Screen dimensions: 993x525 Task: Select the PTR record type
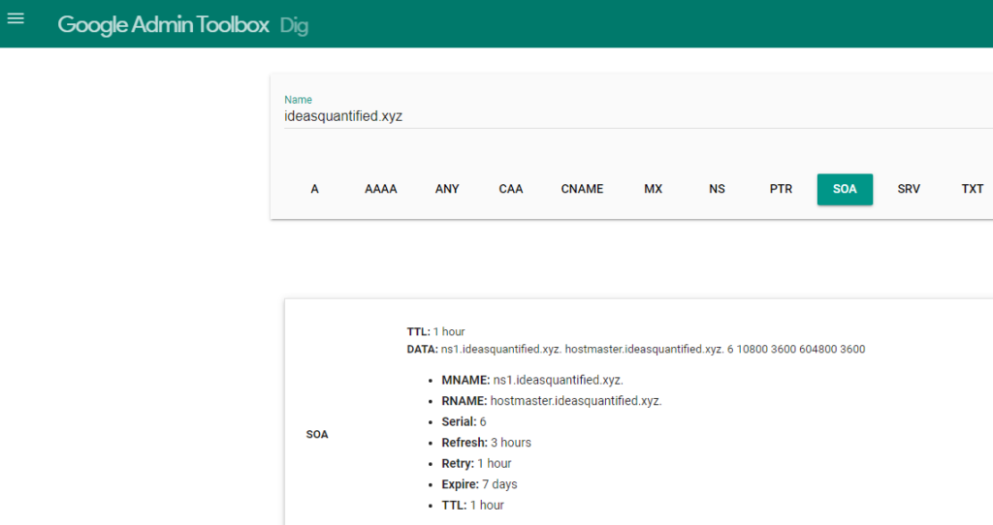pos(781,189)
